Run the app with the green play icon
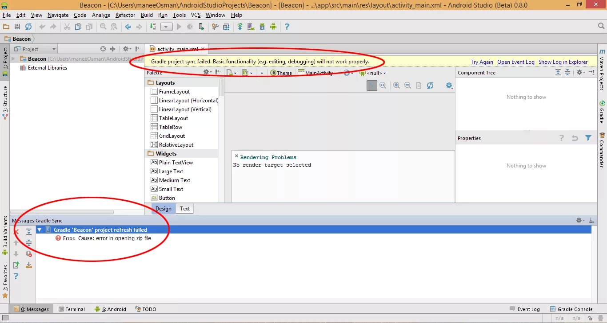Screen dimensions: 607x323 [179, 27]
